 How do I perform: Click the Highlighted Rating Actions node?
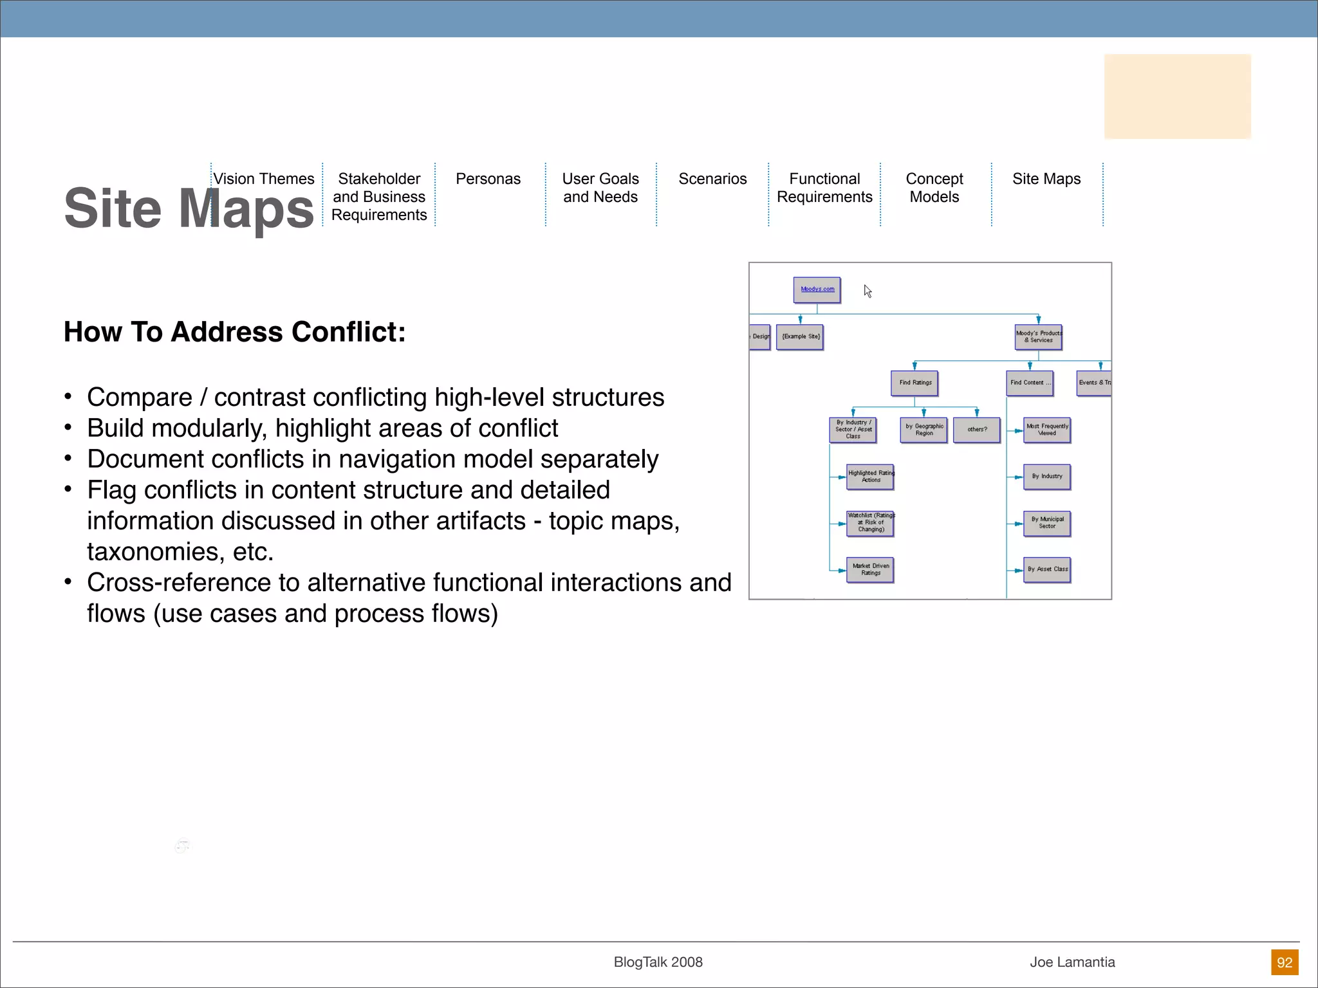pos(870,477)
